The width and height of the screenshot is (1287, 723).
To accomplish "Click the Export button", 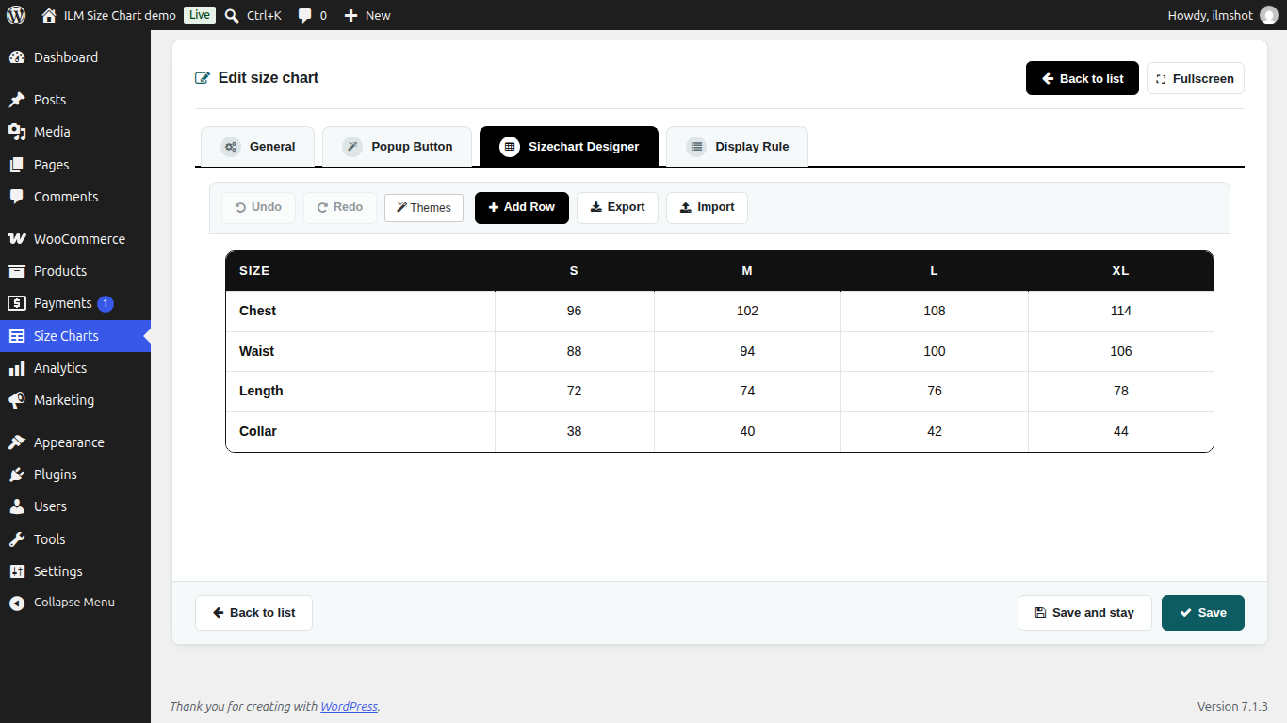I will [617, 208].
